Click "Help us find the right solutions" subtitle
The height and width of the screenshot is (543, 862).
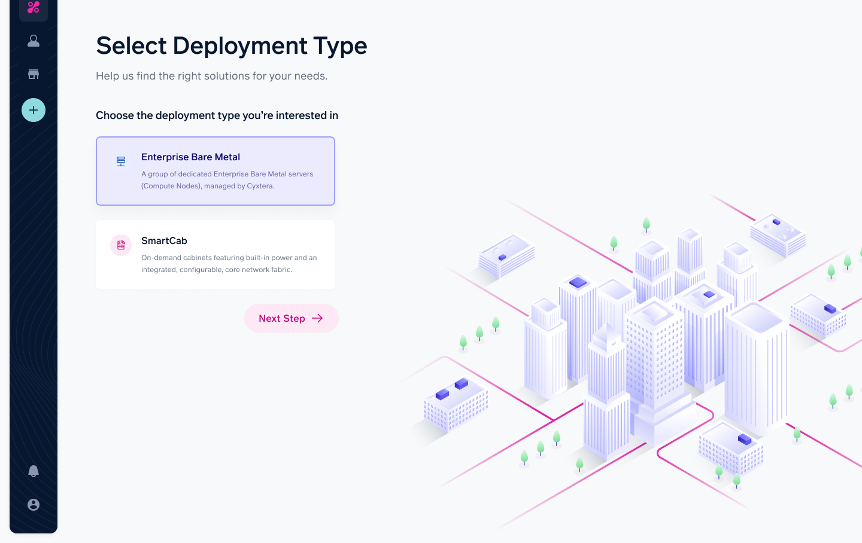212,76
